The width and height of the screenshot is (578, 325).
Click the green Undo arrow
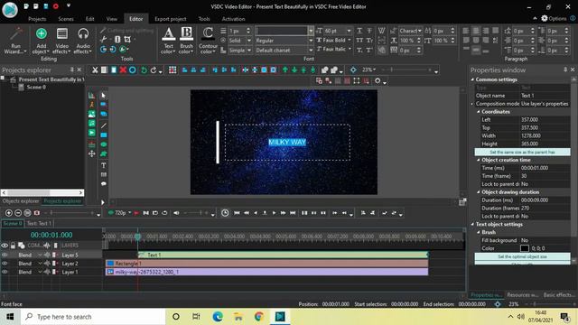click(144, 70)
